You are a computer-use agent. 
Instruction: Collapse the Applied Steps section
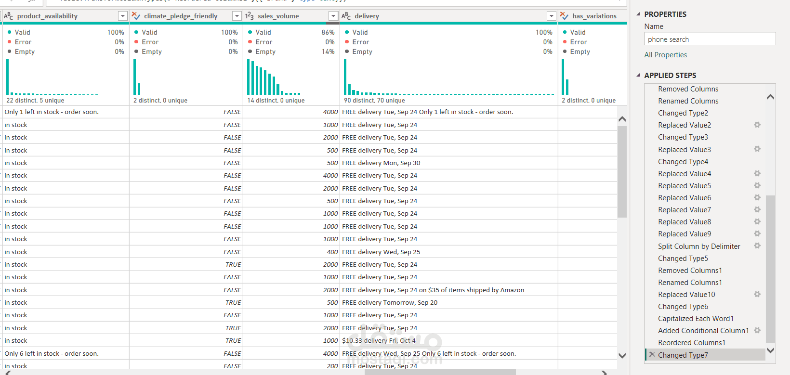(x=638, y=75)
